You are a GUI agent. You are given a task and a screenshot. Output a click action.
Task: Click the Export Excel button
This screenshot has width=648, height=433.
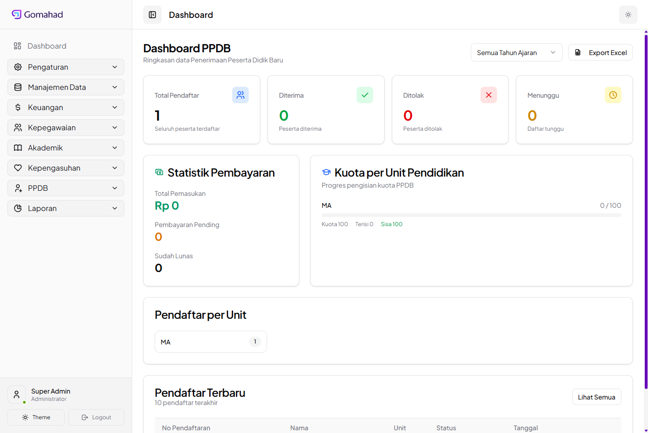point(600,52)
